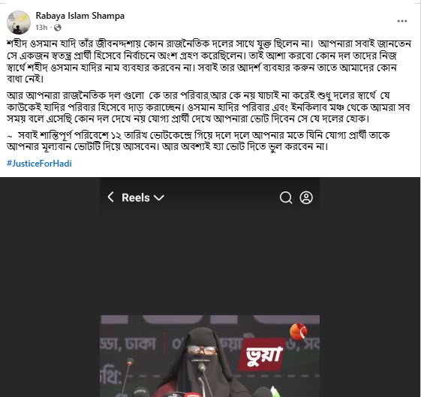This screenshot has height=397, width=421.
Task: Click the dark empty area above the video frame
Action: [210, 264]
